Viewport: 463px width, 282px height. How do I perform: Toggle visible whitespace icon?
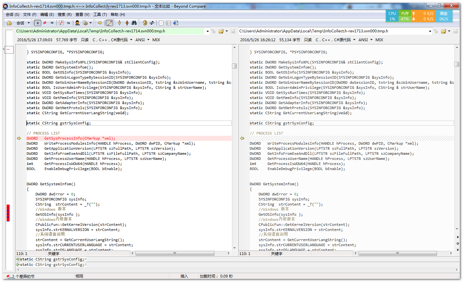point(161,23)
